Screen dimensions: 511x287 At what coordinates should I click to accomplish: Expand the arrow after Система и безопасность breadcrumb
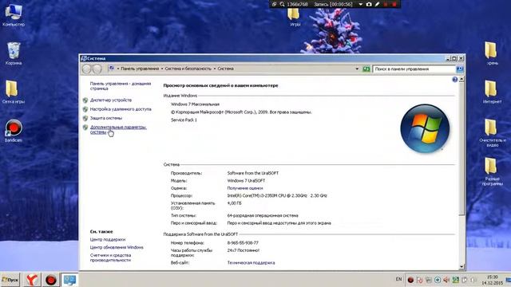(215, 69)
